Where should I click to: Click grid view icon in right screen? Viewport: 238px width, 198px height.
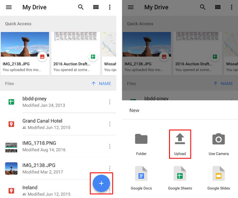click(x=218, y=7)
